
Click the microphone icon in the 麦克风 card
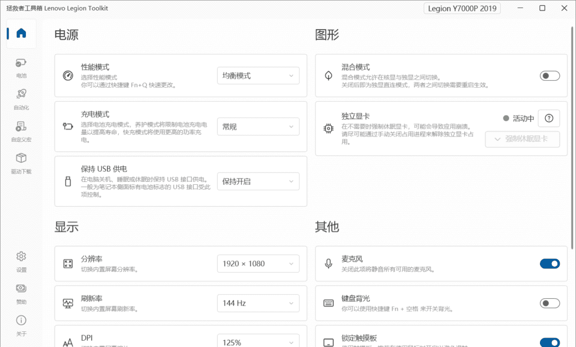click(328, 263)
